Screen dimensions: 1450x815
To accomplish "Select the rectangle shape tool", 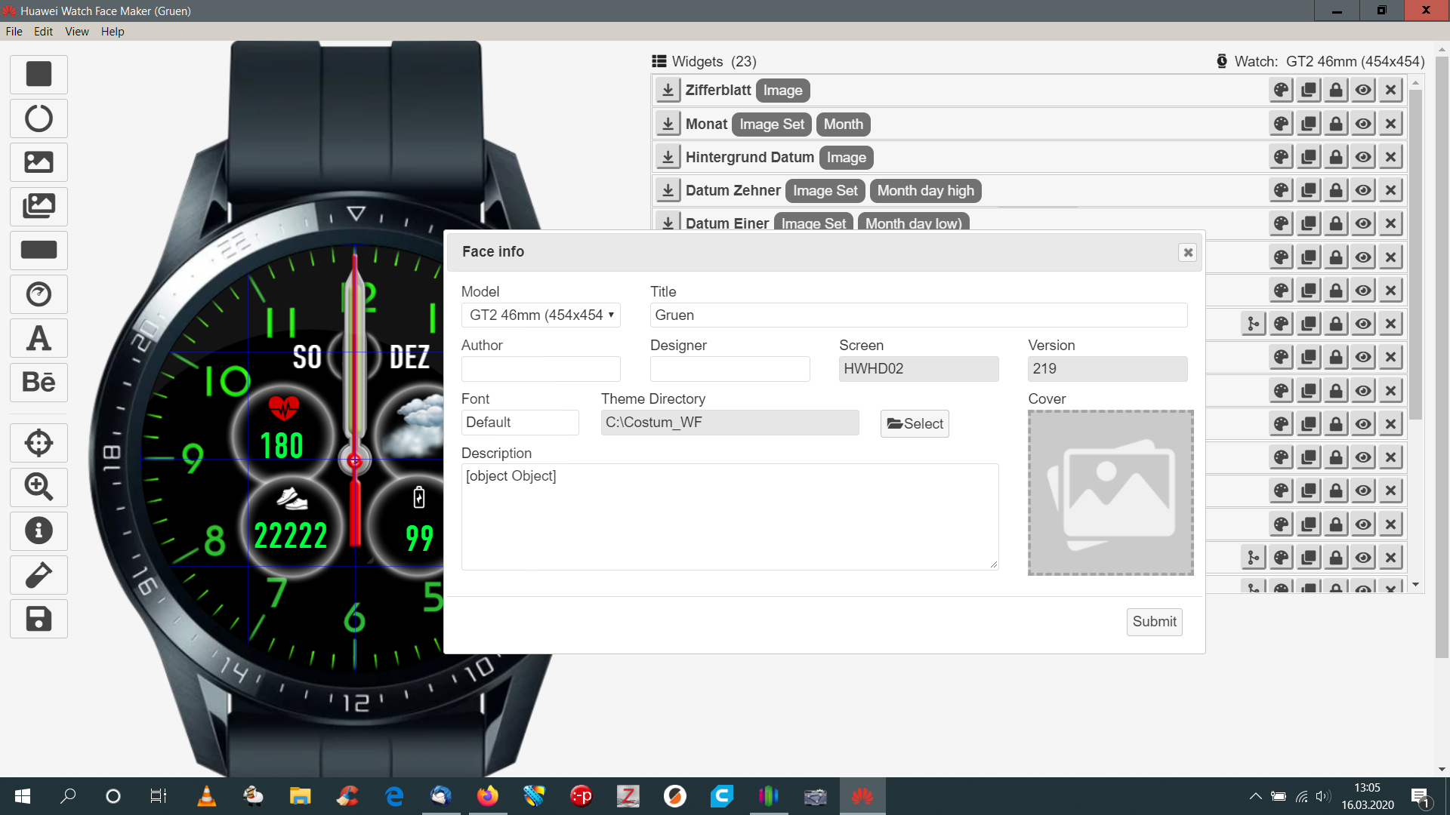I will tap(39, 74).
